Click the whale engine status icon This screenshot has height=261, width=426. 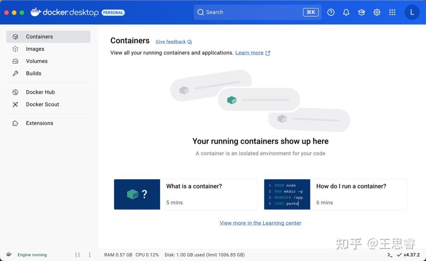(x=9, y=254)
